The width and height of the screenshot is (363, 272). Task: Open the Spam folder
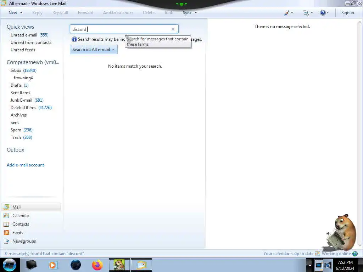point(22,130)
